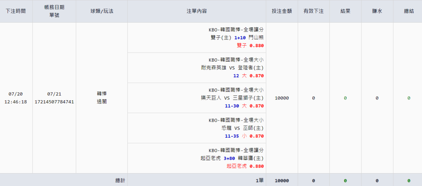Click the 結果 column header
This screenshot has height=186, width=422.
345,11
